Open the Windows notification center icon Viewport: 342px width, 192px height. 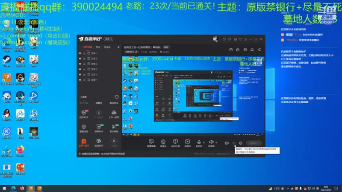coord(336,189)
